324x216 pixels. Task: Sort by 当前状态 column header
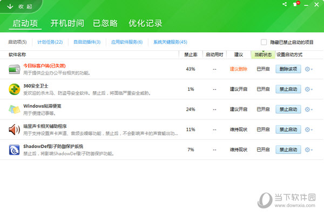[x=263, y=55]
